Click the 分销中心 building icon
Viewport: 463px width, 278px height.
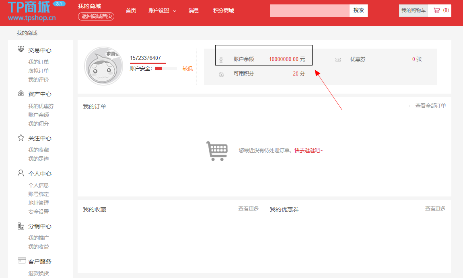coord(21,226)
